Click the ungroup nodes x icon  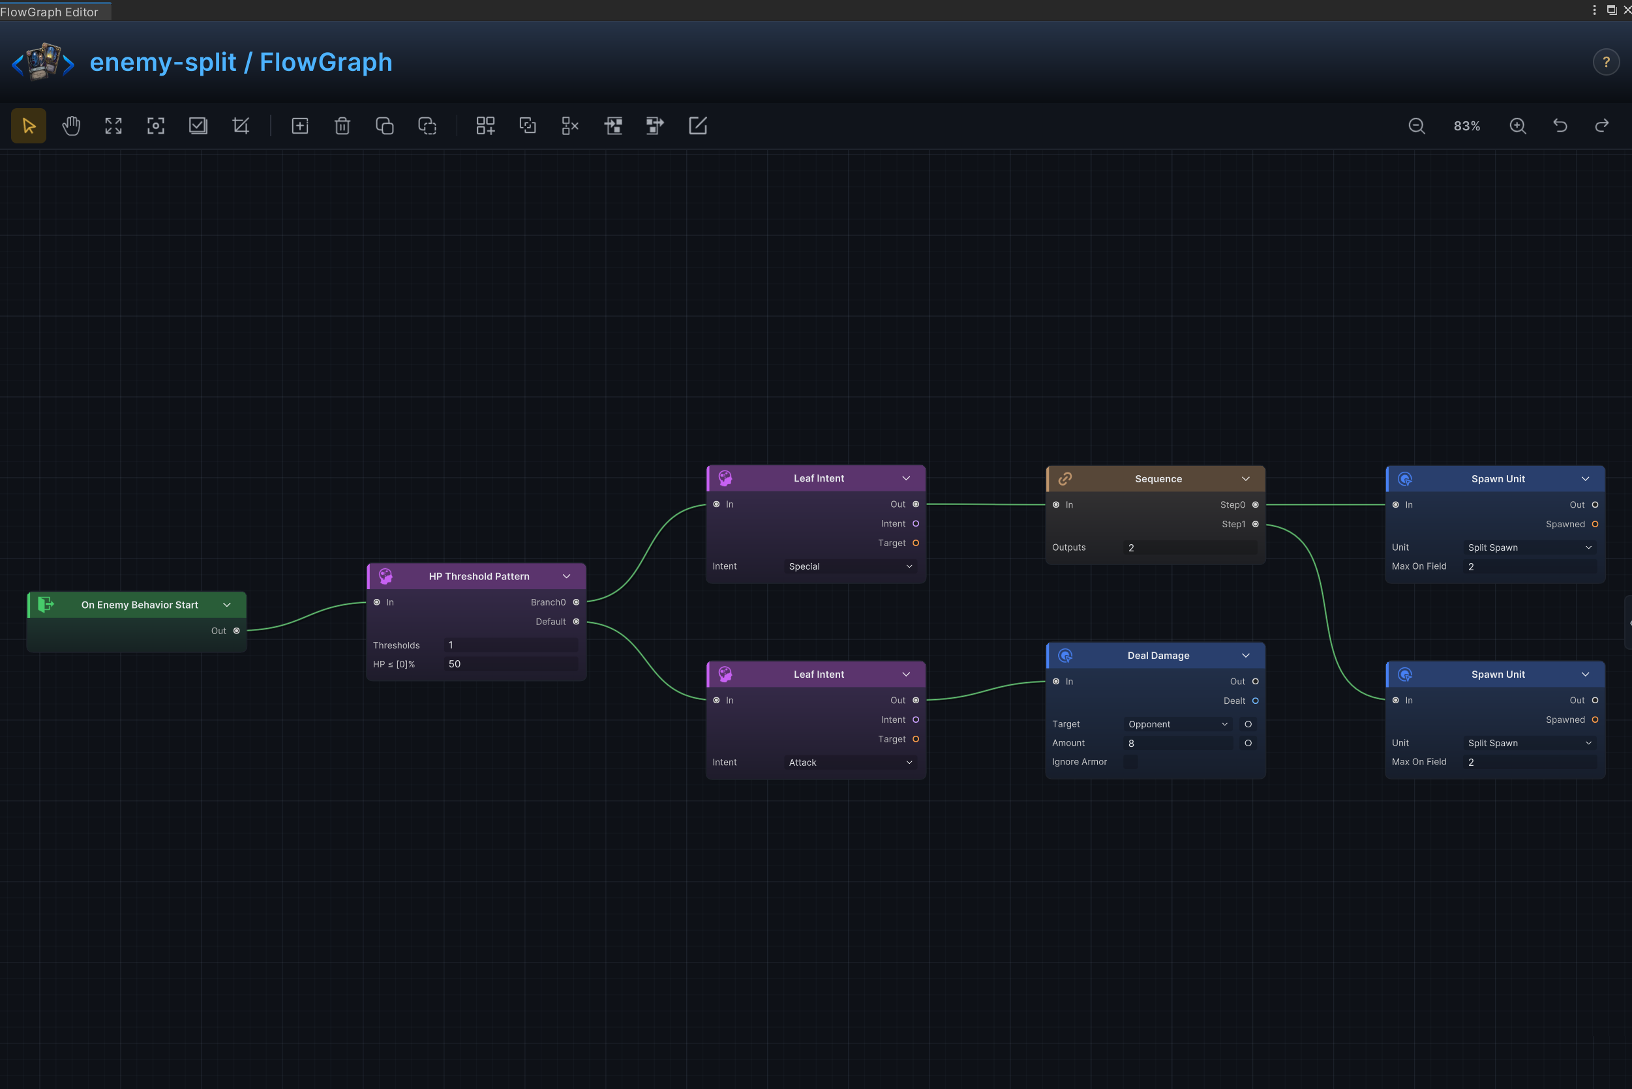pyautogui.click(x=570, y=126)
